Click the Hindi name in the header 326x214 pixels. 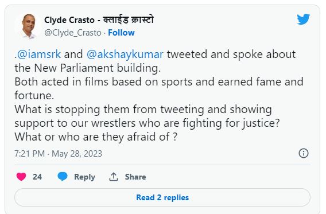pos(129,20)
